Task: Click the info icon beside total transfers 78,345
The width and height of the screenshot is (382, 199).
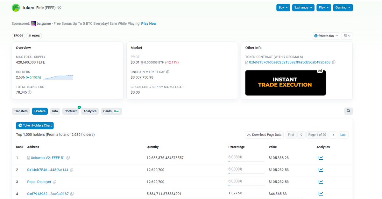Action: coord(30,92)
